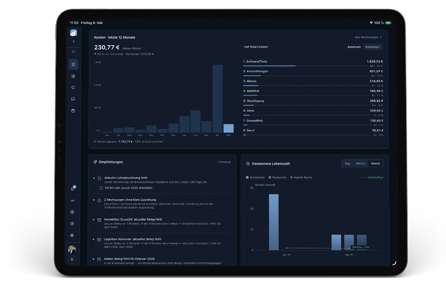Click the '4. Mobilität' cost row
The height and width of the screenshot is (288, 446).
pyautogui.click(x=313, y=93)
